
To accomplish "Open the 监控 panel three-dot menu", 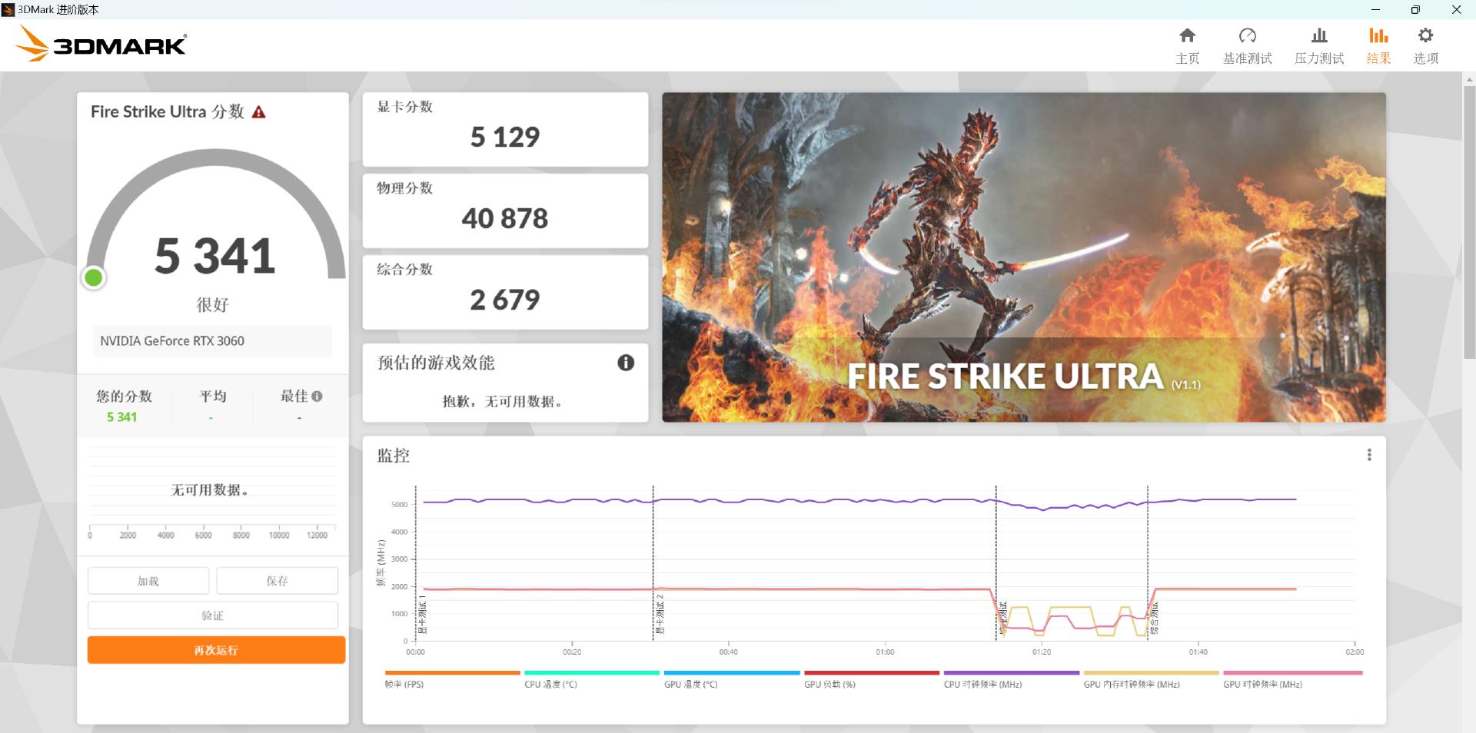I will tap(1368, 455).
